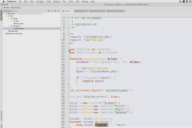The width and height of the screenshot is (192, 128).
Task: Open the Project panel gear settings
Action: click(55, 11)
